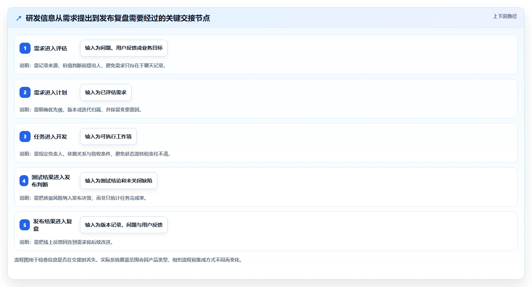Click the arrow icon beside the flowchart title
Screen dimensions: 532x287
pos(19,18)
